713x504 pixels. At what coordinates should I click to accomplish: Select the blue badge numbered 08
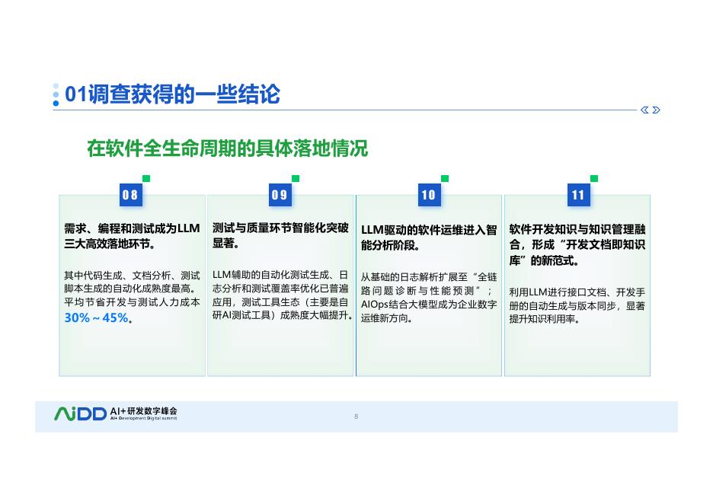click(x=130, y=195)
